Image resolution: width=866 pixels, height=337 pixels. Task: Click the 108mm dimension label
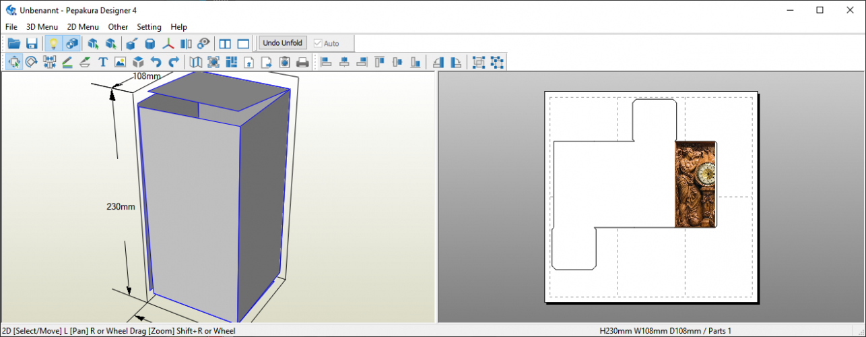pos(147,77)
